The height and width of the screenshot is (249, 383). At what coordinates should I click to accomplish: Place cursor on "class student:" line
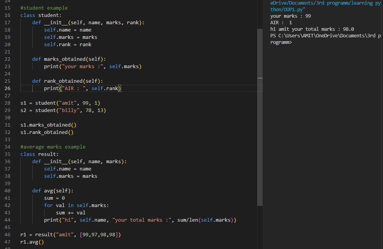click(41, 15)
